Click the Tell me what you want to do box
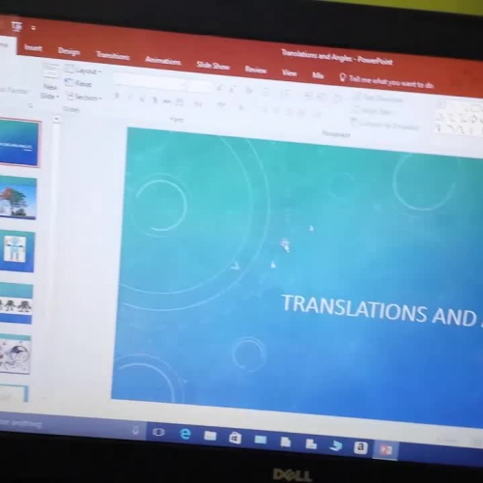The width and height of the screenshot is (483, 483). pyautogui.click(x=386, y=81)
